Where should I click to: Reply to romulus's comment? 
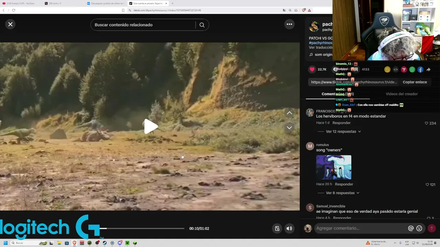pyautogui.click(x=344, y=184)
